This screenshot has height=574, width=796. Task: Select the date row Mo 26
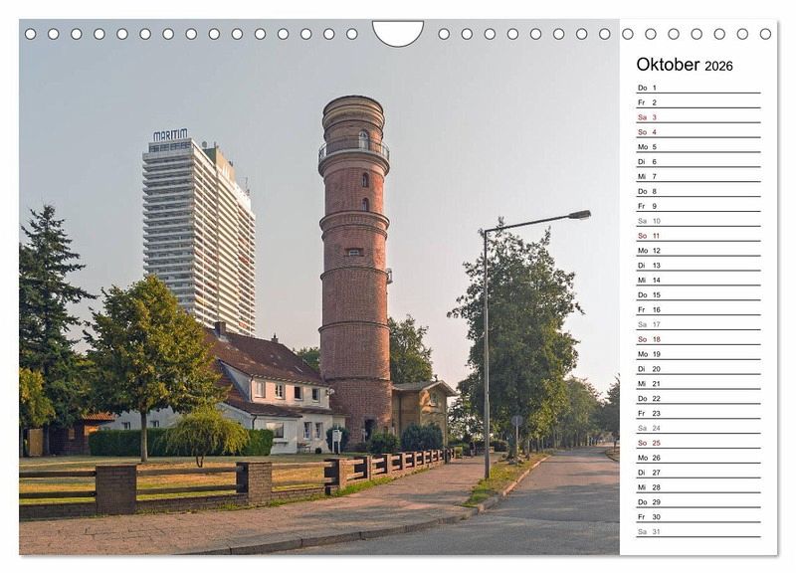698,458
